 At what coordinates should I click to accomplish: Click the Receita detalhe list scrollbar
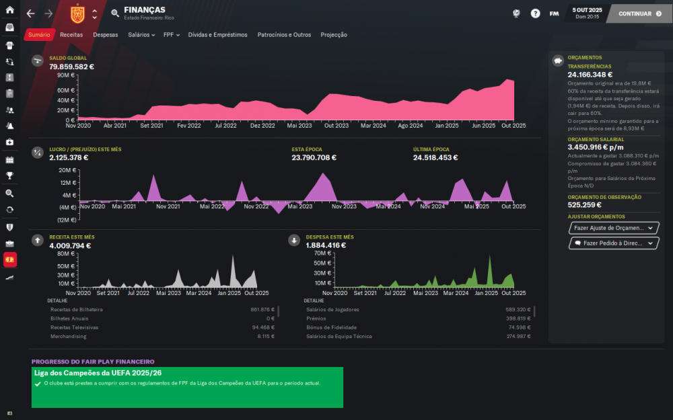pos(278,312)
